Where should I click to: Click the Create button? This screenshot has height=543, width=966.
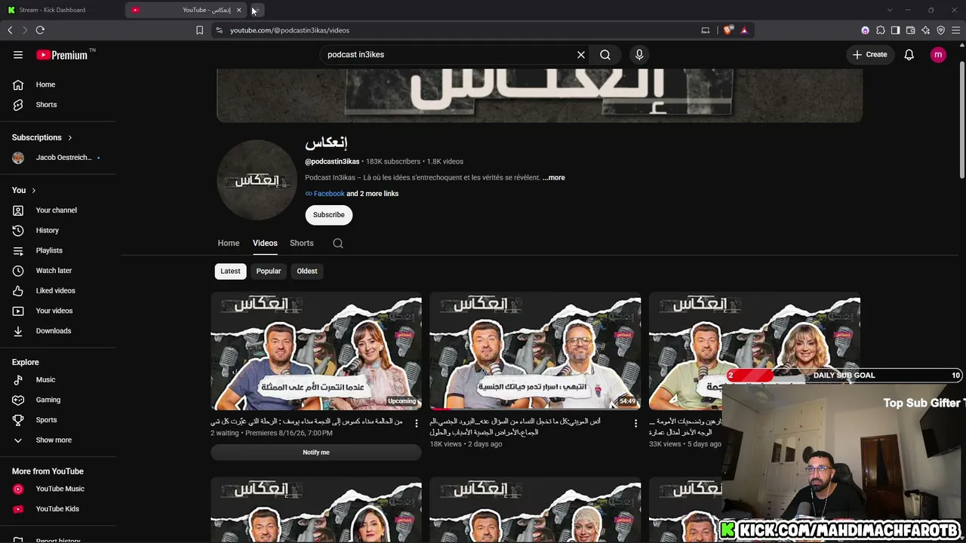[x=870, y=54]
